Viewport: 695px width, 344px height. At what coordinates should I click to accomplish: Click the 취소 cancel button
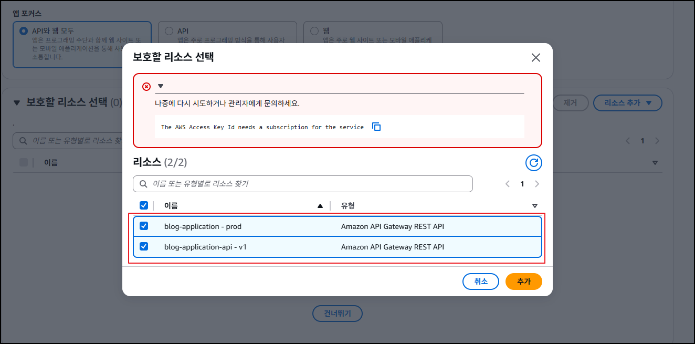(481, 282)
